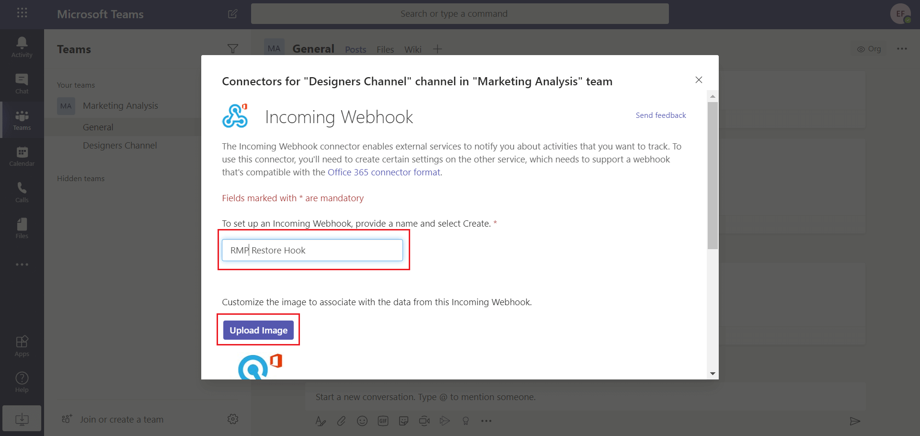This screenshot has width=920, height=436.
Task: Switch to the Files tab in General
Action: pos(385,49)
